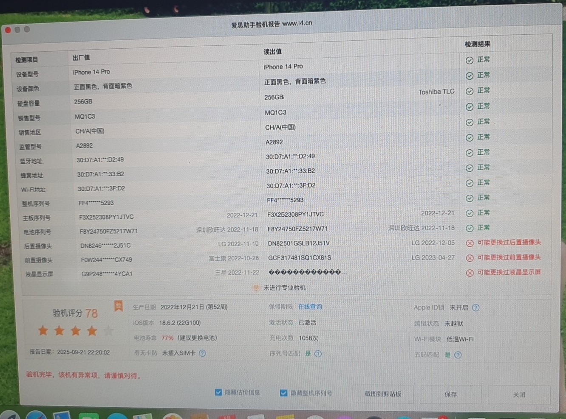The image size is (566, 419).
Task: Open the 在线查询 warranty link
Action: [310, 307]
